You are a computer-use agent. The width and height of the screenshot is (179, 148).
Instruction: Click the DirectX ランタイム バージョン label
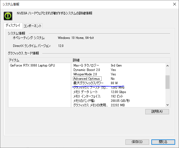coord(32,46)
